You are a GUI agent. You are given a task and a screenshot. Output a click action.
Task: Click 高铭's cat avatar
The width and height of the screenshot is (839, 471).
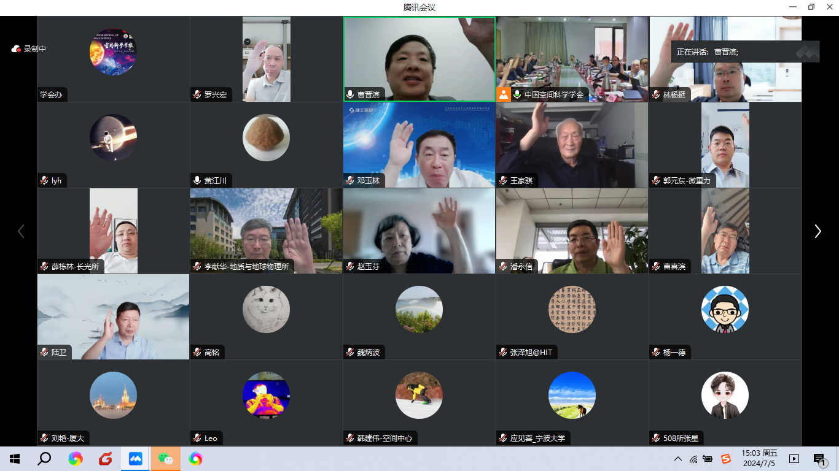click(x=266, y=309)
